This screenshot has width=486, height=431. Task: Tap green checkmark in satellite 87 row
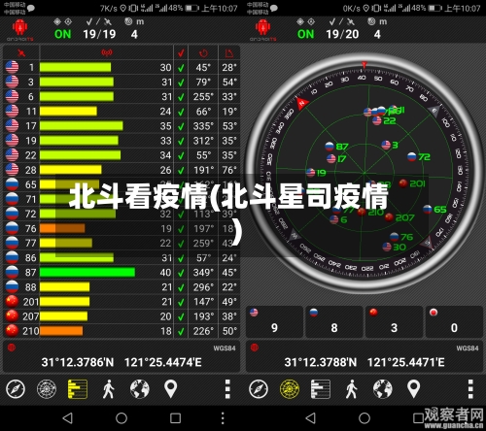(181, 273)
